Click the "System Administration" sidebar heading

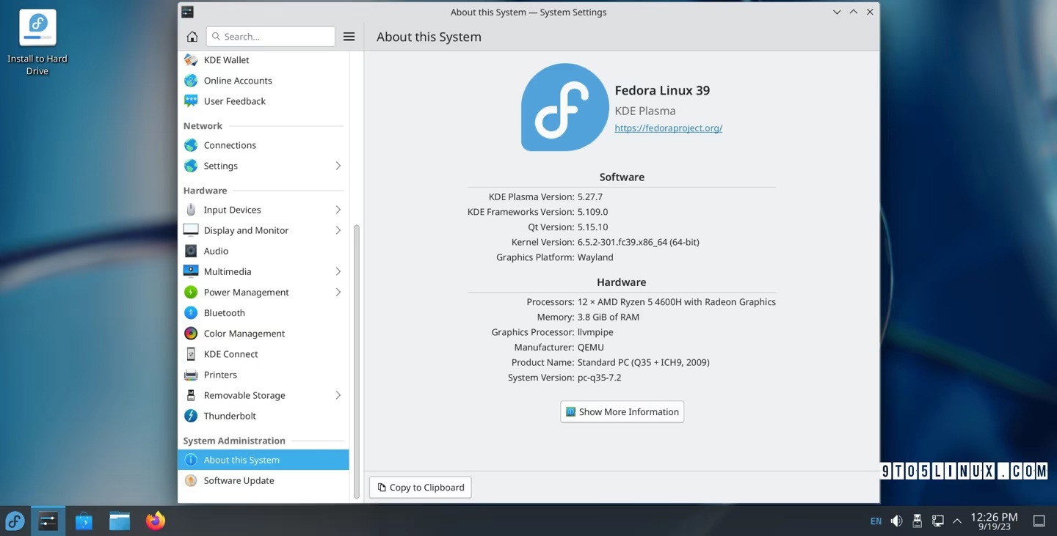pos(234,441)
